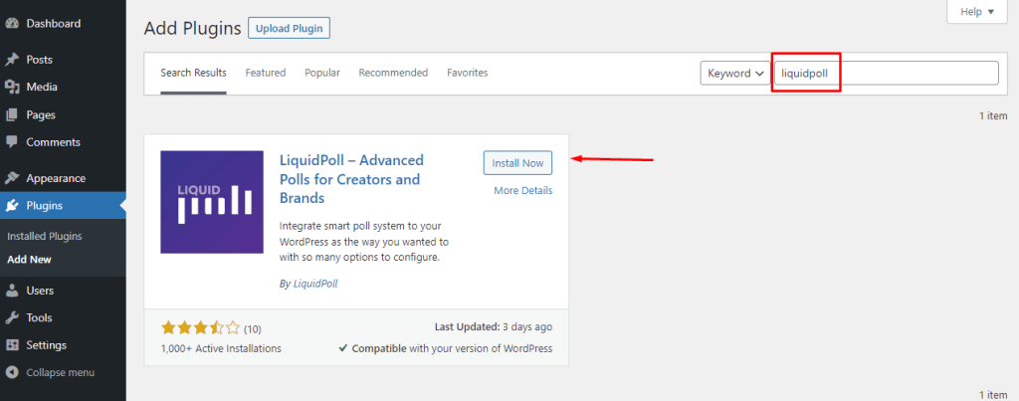Click the Upload Plugin button
This screenshot has width=1019, height=401.
290,29
